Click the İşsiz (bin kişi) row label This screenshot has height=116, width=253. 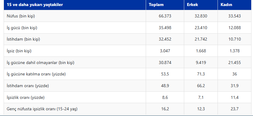pos(19,51)
